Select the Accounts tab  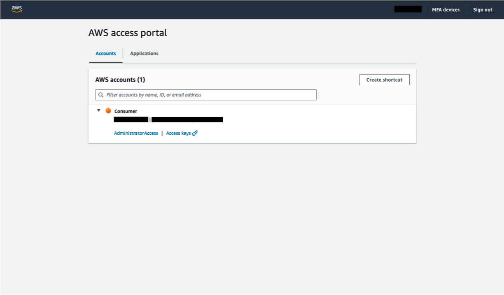[x=105, y=54]
